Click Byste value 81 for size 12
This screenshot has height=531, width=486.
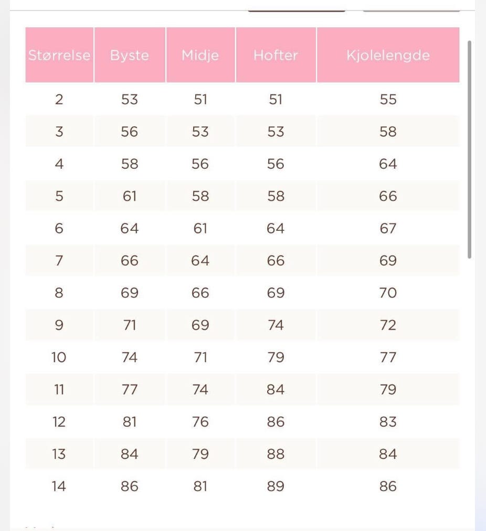tap(130, 422)
